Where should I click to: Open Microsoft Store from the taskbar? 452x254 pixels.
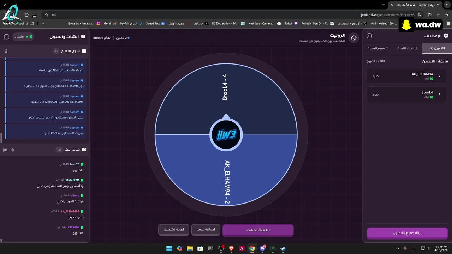click(200, 248)
